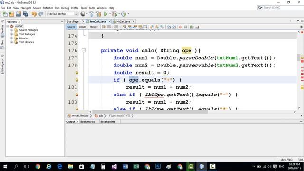
Task: Click the red error mark in the error stripe
Action: [302, 61]
